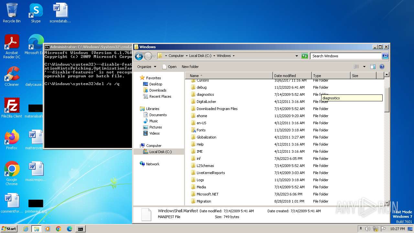Select the LiveKernelReports folder
This screenshot has height=233, width=414.
coord(211,173)
